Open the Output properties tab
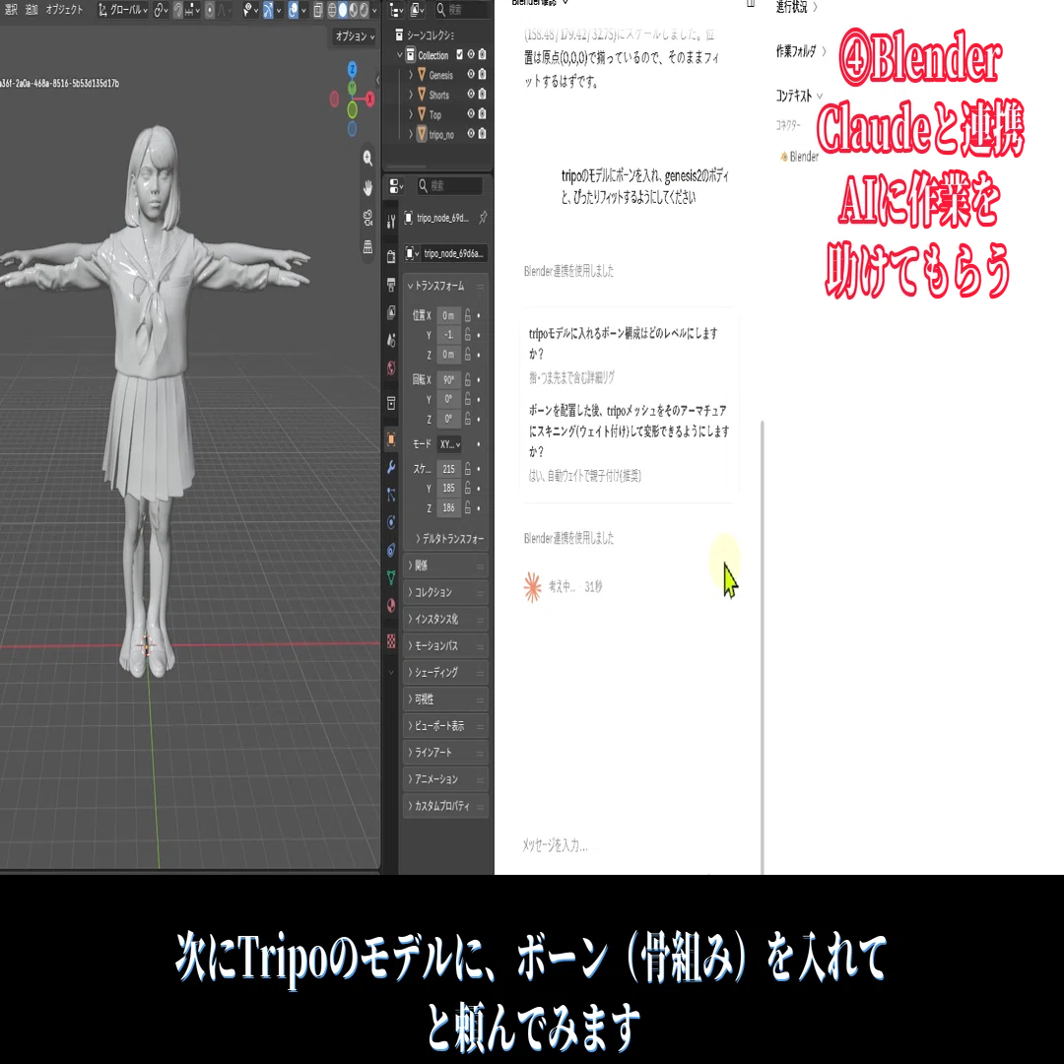This screenshot has height=1064, width=1064. pos(391,285)
